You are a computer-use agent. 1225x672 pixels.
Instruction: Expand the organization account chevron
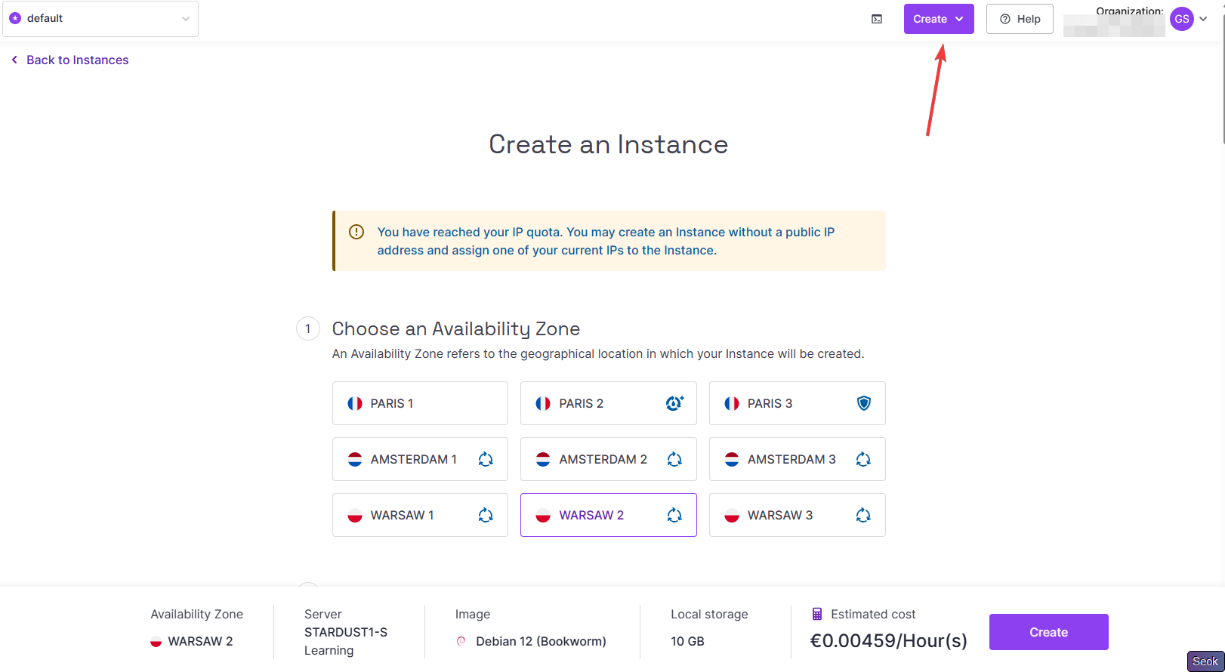coord(1203,19)
